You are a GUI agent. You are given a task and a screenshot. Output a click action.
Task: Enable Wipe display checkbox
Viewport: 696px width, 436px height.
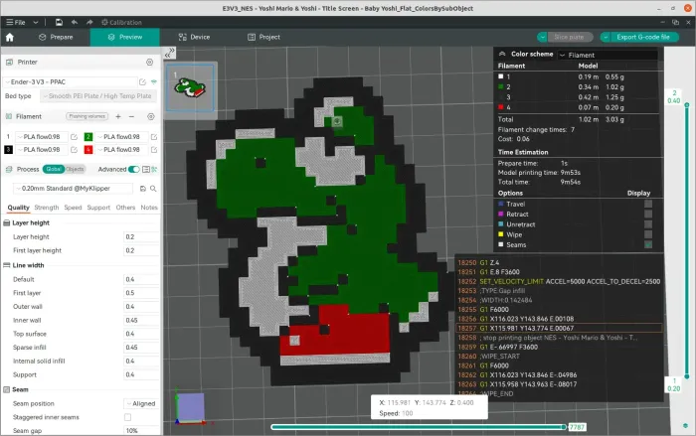tap(648, 234)
